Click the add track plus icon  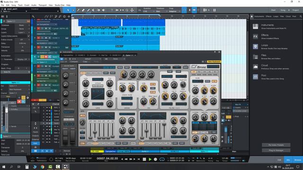[69, 17]
